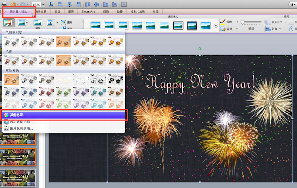Align objects center horizontally in the toolbar

coord(69,4)
